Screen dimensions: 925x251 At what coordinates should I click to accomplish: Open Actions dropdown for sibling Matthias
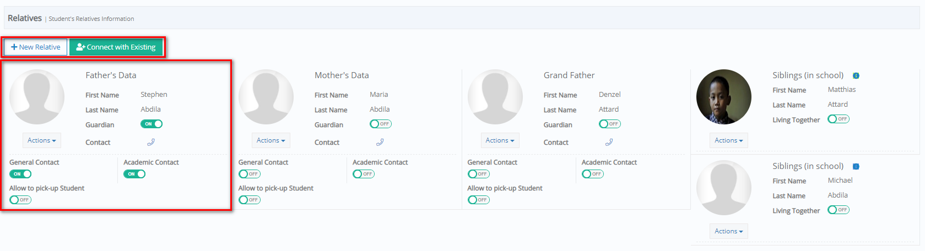pyautogui.click(x=729, y=140)
